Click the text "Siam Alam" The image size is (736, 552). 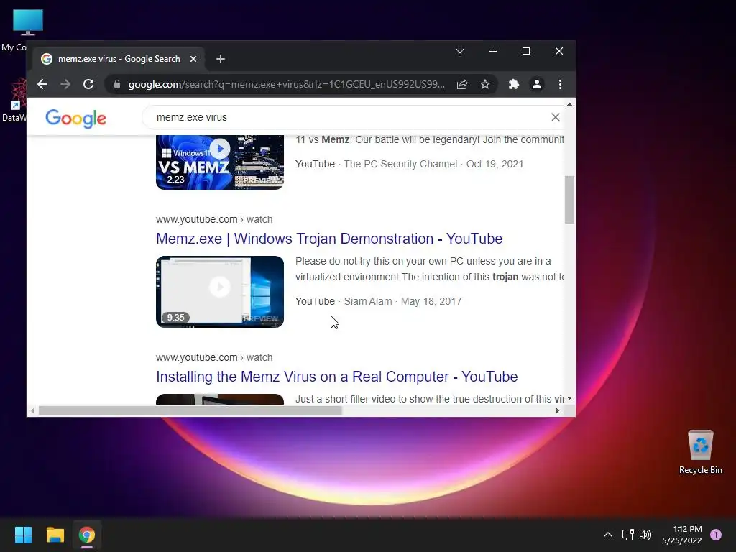[367, 301]
